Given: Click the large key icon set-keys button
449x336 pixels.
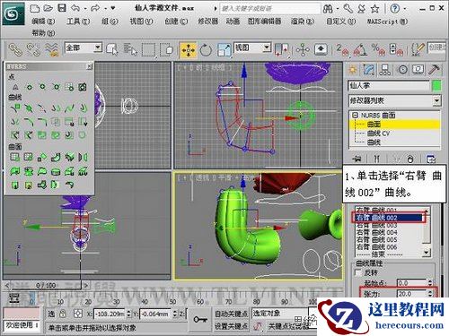Looking at the screenshot, I should coord(200,319).
